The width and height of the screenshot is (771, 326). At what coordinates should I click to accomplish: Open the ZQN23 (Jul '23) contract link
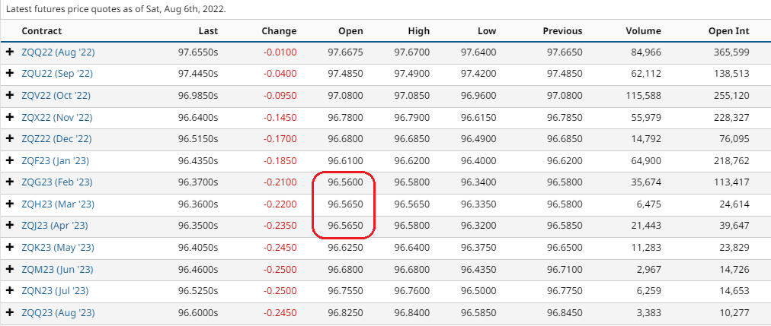[56, 292]
